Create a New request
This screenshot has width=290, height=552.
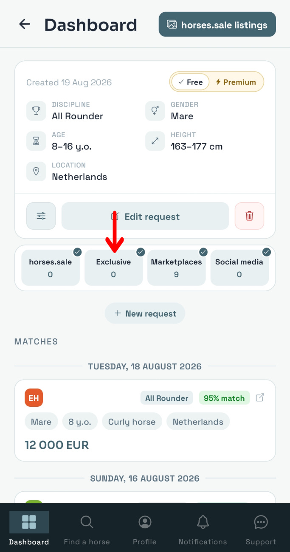coord(145,313)
